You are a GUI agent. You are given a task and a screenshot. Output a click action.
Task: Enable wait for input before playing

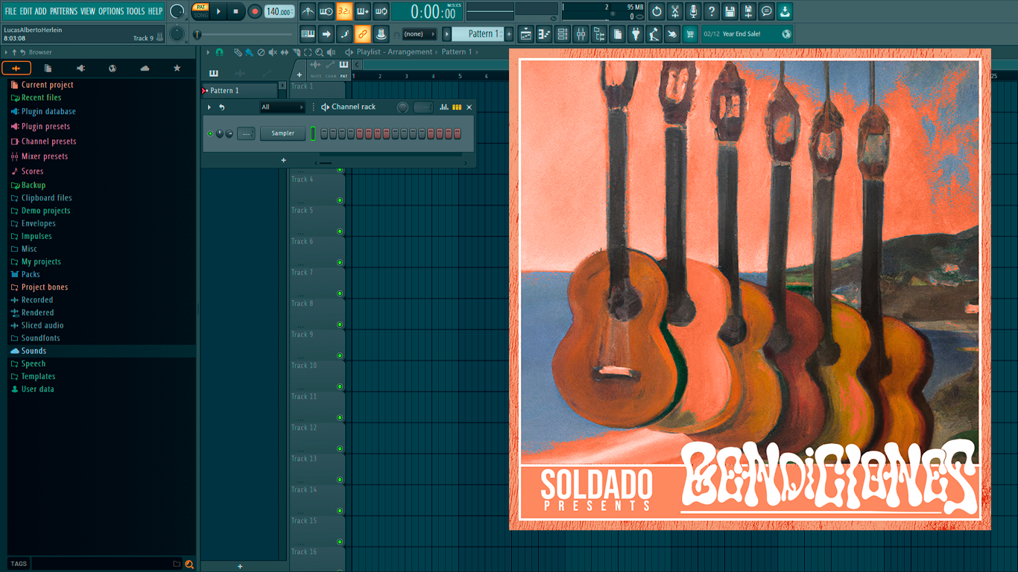point(326,11)
